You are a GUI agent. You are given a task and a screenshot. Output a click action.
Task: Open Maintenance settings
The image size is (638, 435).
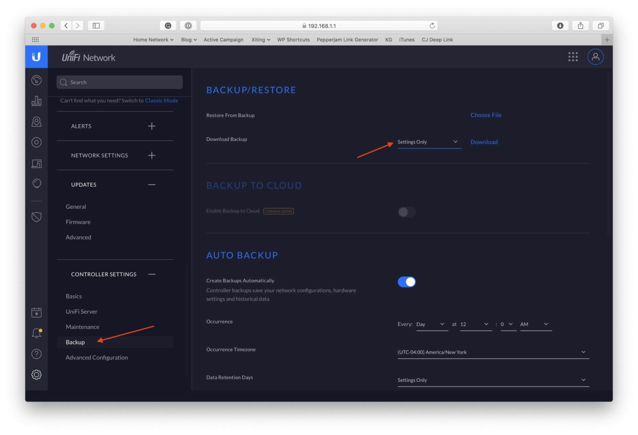82,327
